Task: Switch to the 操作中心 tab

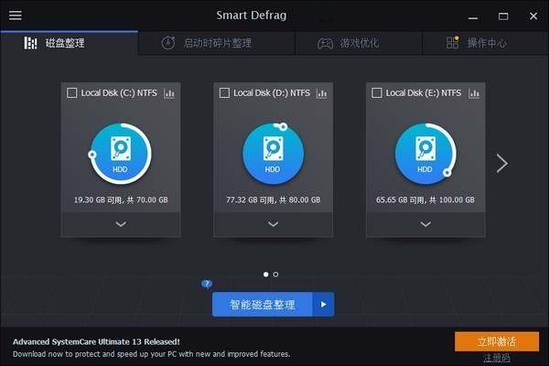Action: 485,43
